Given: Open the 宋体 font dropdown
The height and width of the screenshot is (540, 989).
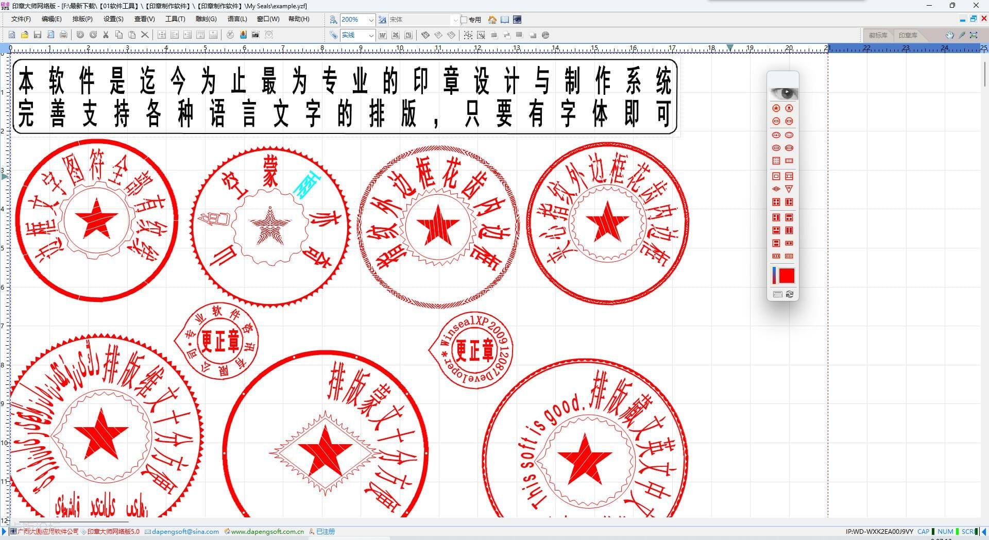Looking at the screenshot, I should [x=455, y=20].
